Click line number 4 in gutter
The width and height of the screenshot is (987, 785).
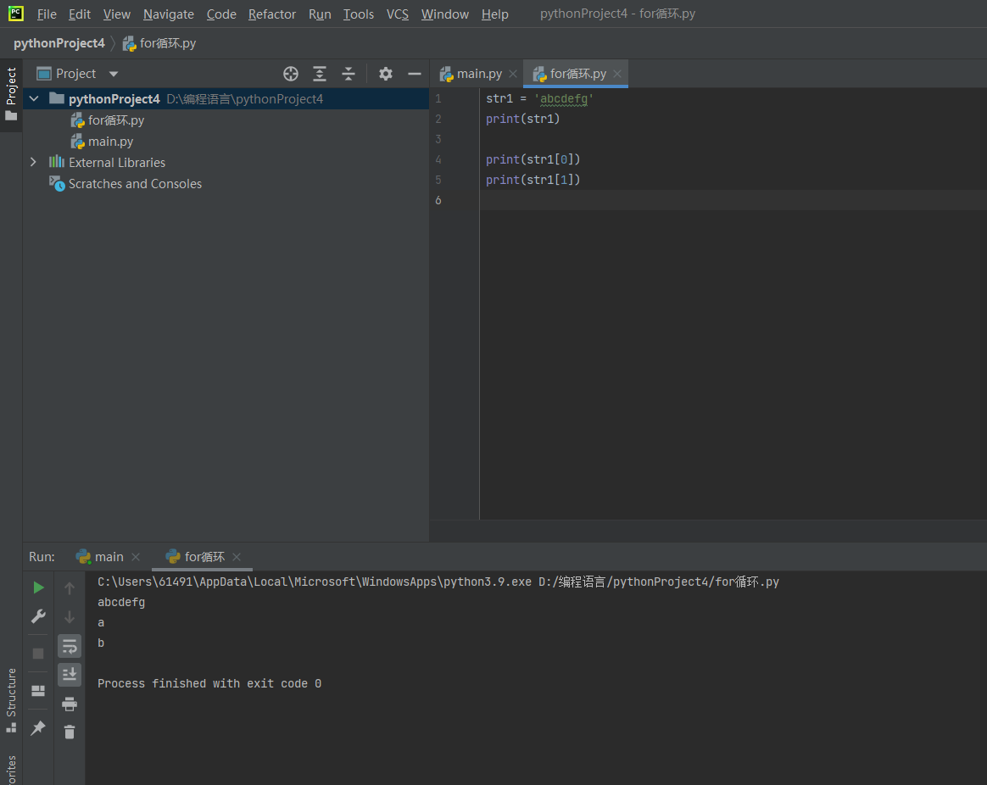pyautogui.click(x=438, y=159)
